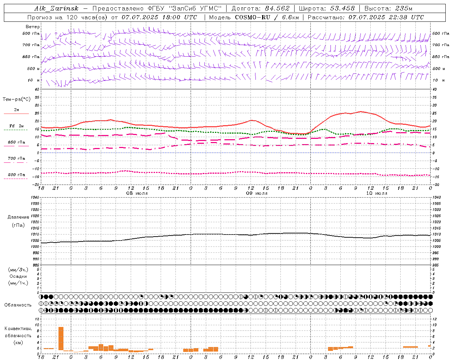The width and height of the screenshot is (451, 360).
Task: Select the longitude value Долгота: 84.562
Action: point(260,8)
